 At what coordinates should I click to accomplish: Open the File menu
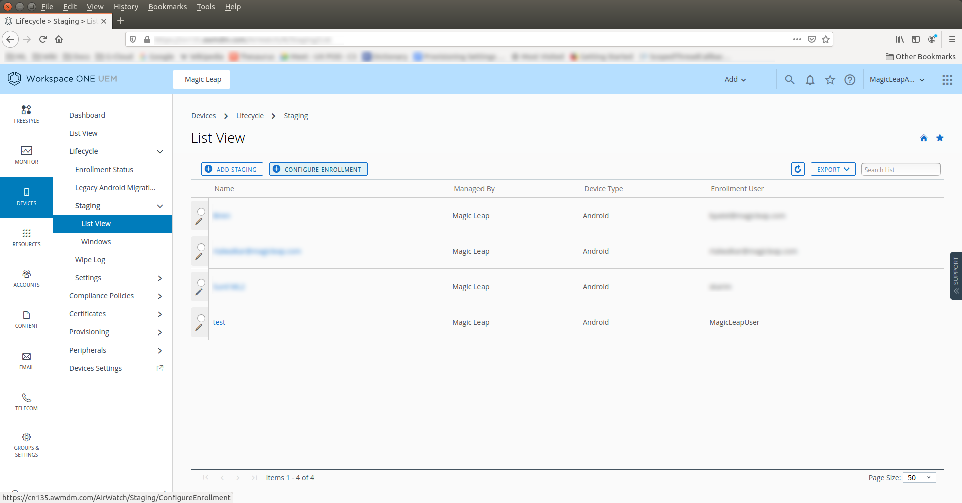(47, 7)
